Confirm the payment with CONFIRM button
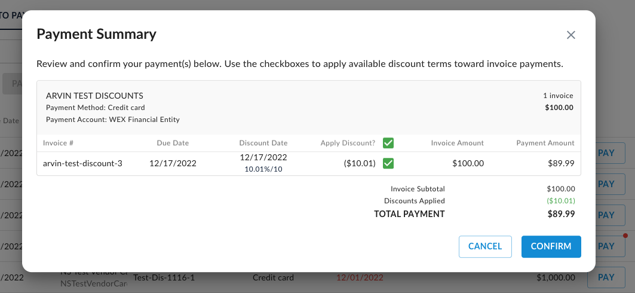635x293 pixels. pyautogui.click(x=551, y=246)
